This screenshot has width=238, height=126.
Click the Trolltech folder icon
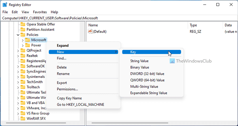(x=23, y=87)
